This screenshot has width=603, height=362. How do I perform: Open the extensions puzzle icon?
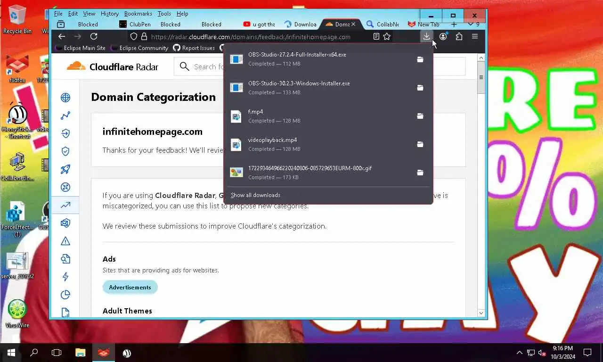pos(459,36)
